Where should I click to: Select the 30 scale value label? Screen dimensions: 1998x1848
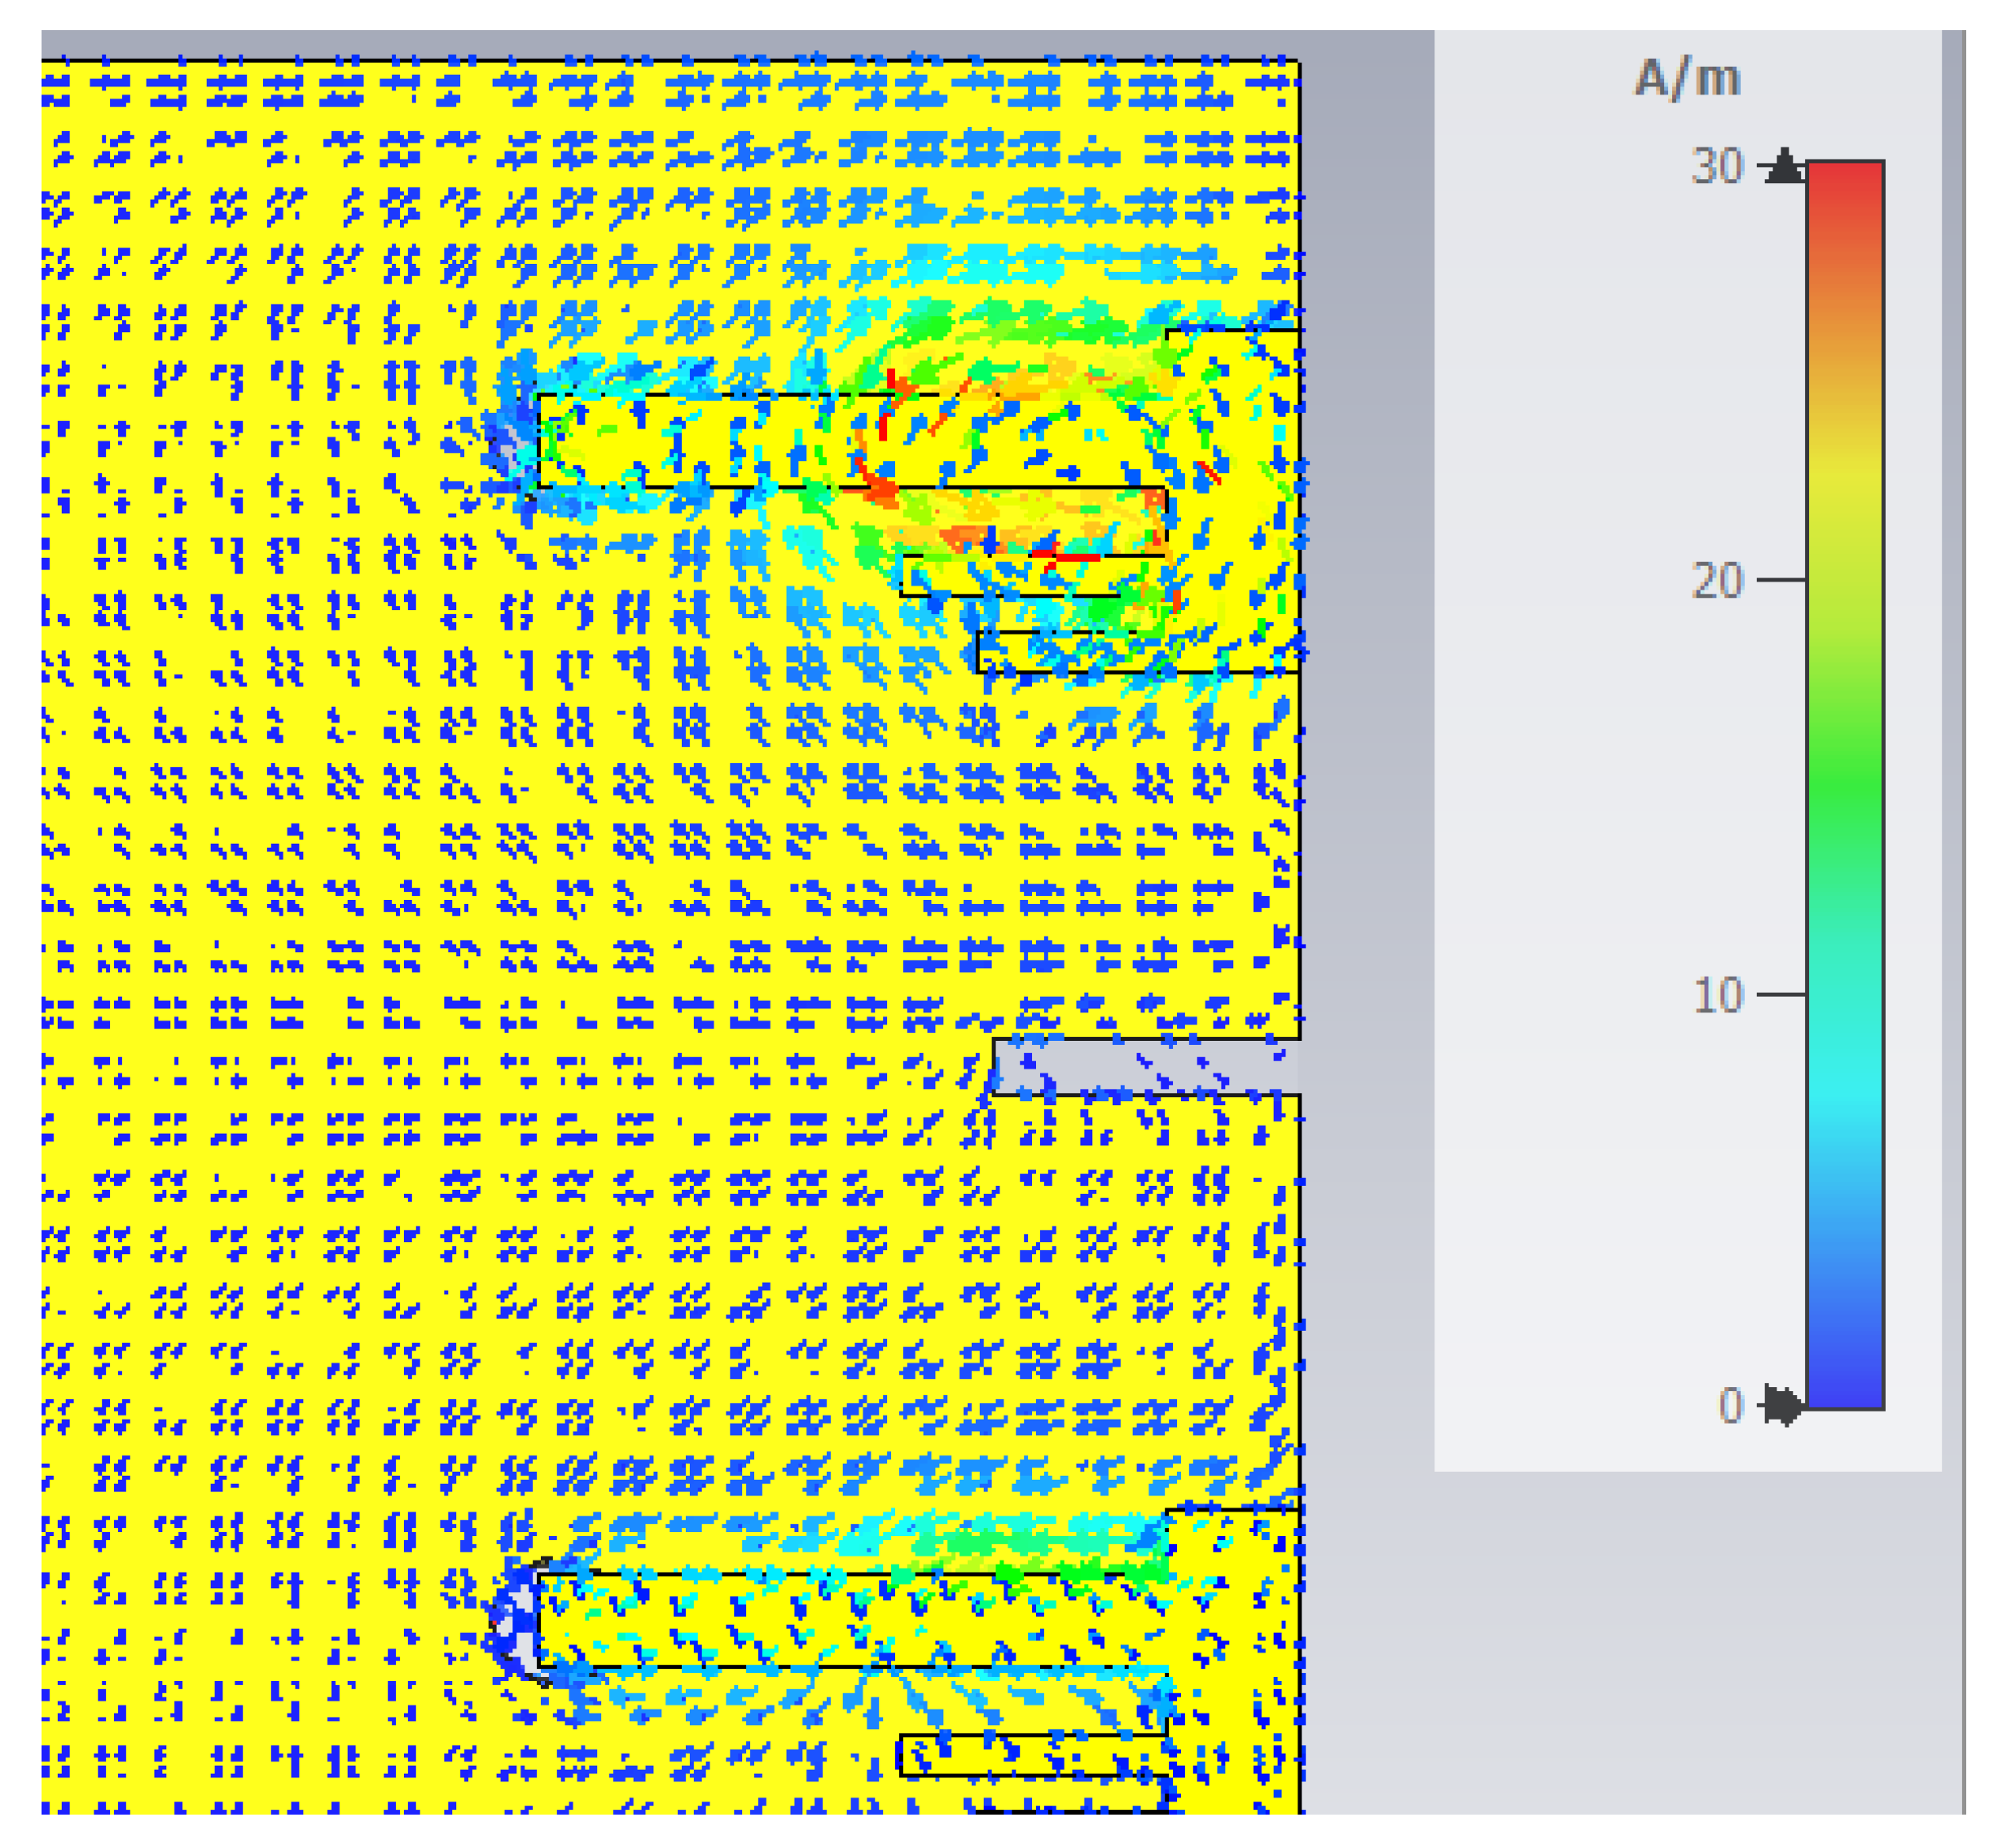click(1717, 166)
